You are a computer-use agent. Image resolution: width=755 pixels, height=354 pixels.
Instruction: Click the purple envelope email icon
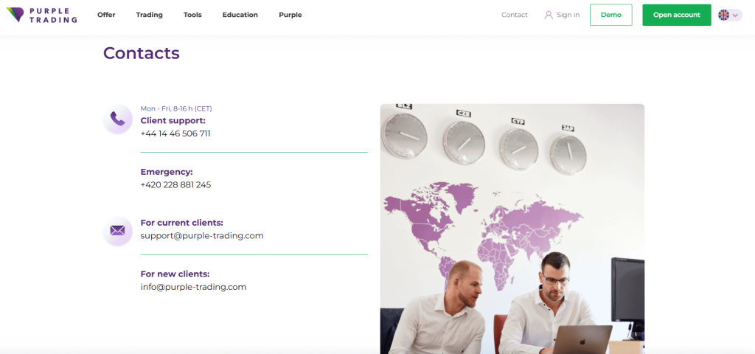tap(117, 231)
